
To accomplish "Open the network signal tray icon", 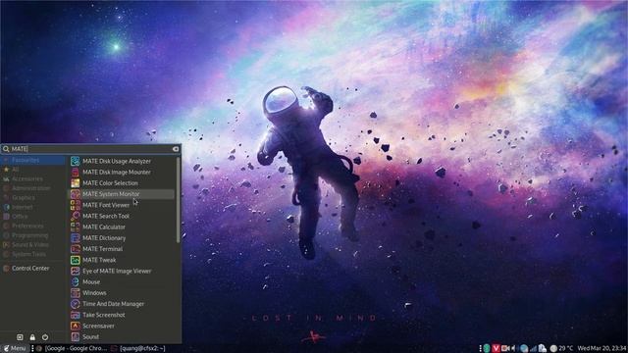I will coord(533,349).
